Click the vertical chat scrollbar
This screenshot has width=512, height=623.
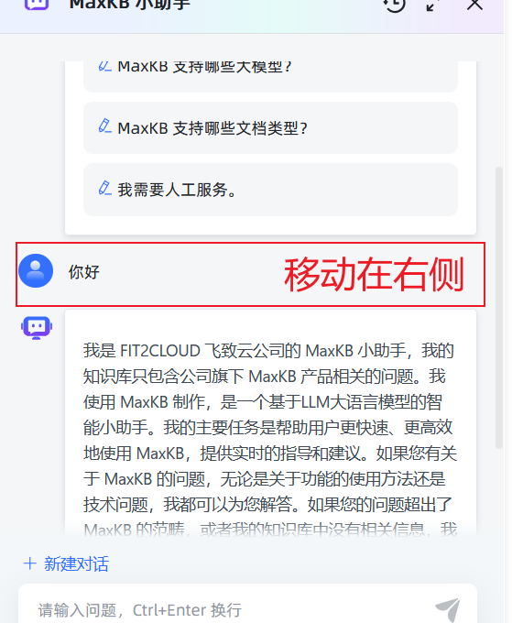[x=499, y=308]
